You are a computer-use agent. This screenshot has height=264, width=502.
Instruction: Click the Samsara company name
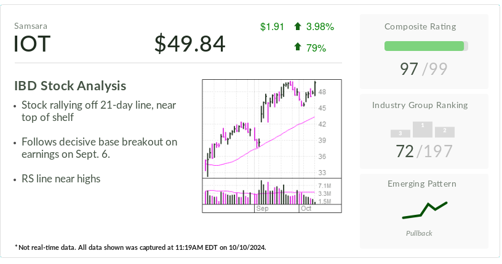click(x=31, y=26)
